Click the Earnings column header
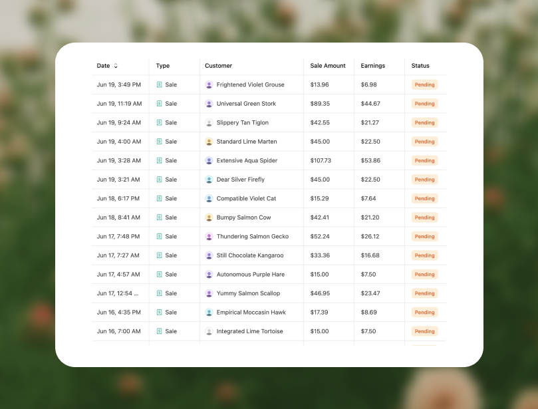Viewport: 538px width, 409px height. (373, 66)
